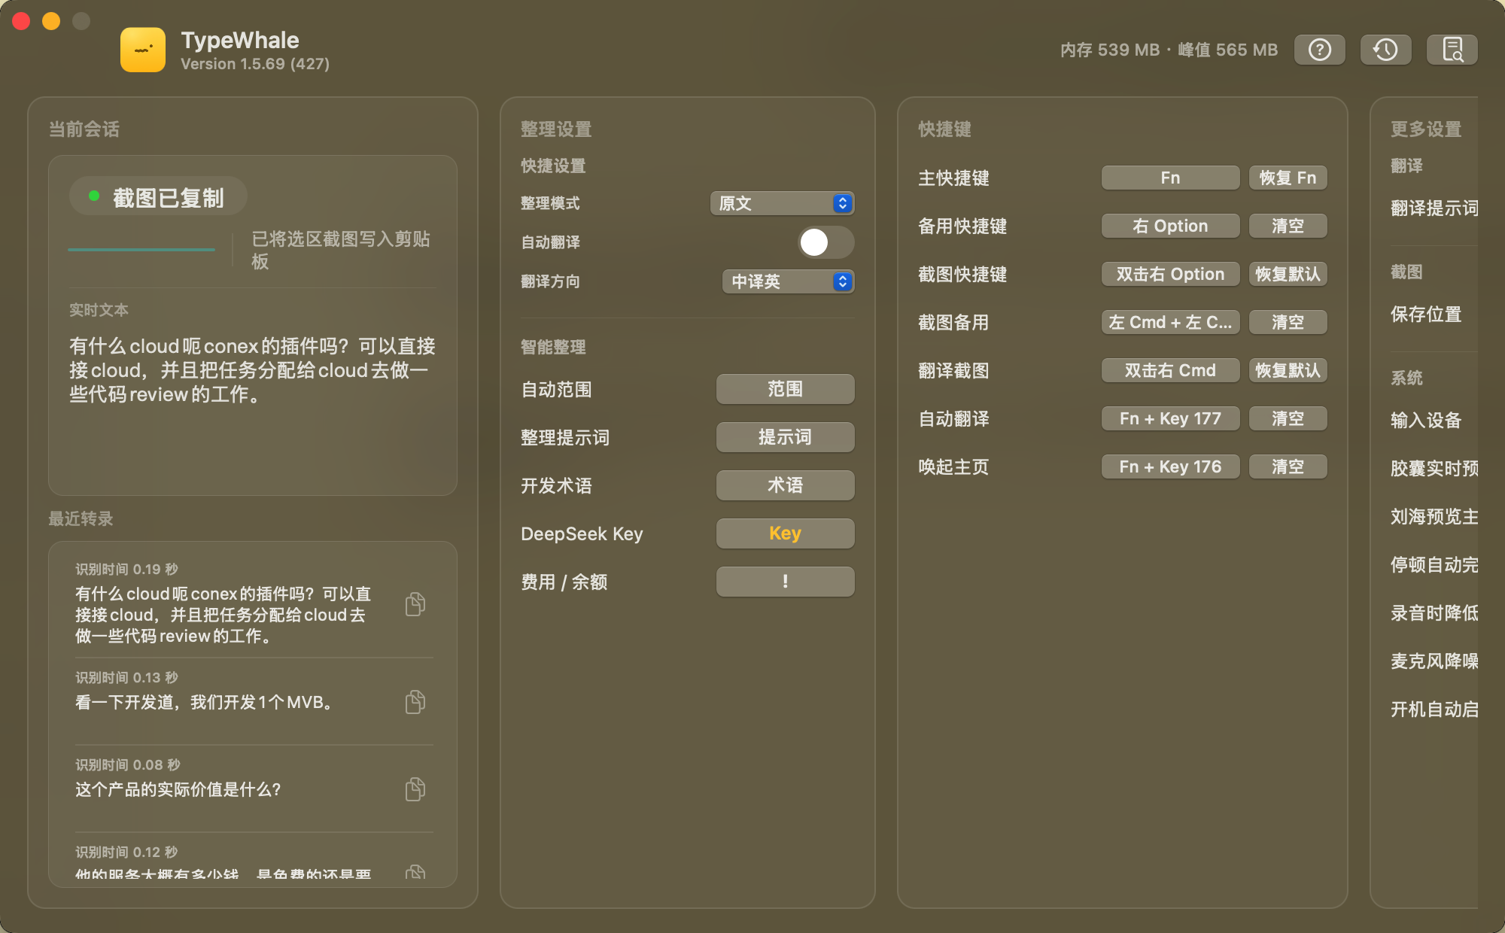Click the 智能整理 section heading
The image size is (1505, 933).
(553, 347)
